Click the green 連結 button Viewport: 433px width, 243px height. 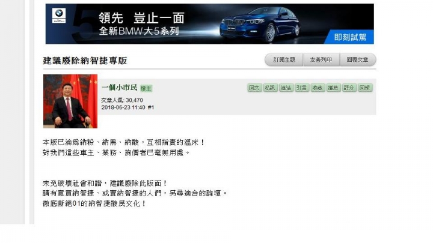click(x=286, y=88)
